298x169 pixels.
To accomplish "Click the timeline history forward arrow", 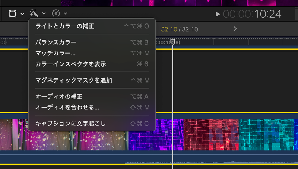I will tap(235, 29).
